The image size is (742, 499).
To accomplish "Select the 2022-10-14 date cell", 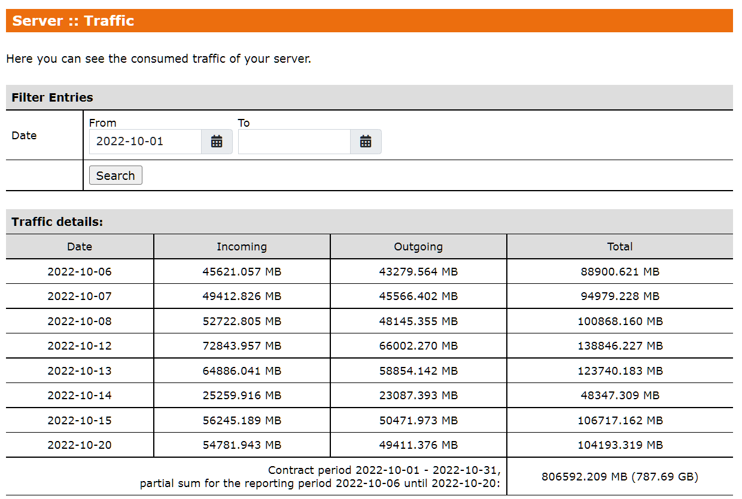I will [80, 396].
